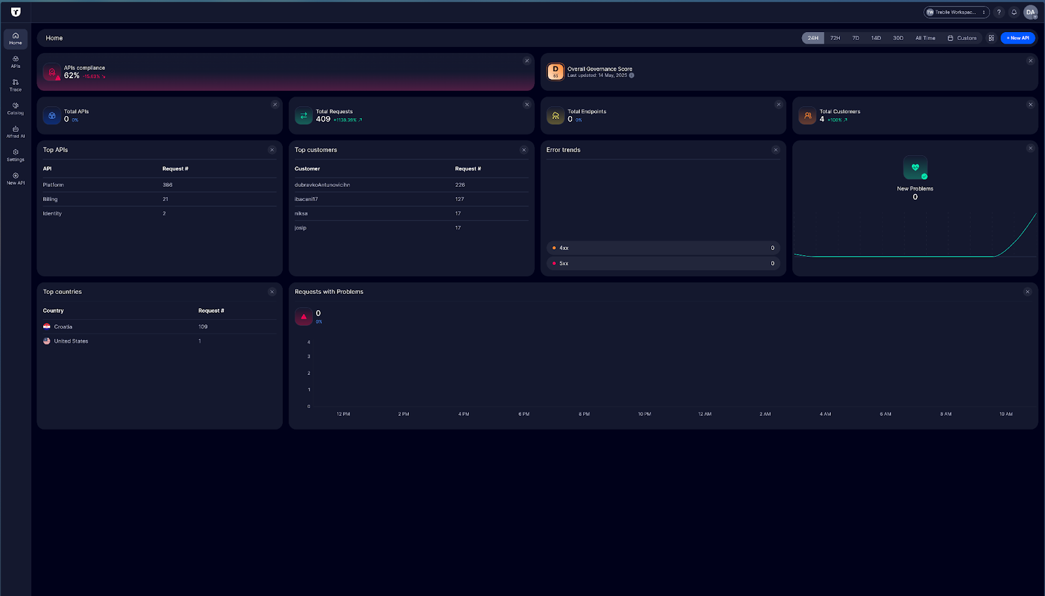
Task: Open the APIs section in sidebar
Action: pos(16,62)
